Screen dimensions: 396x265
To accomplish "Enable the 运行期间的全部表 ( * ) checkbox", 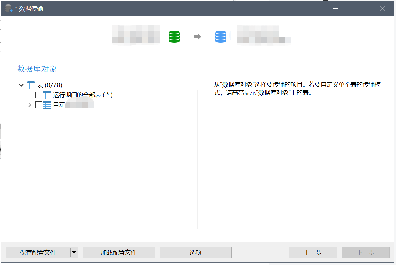I will (38, 95).
